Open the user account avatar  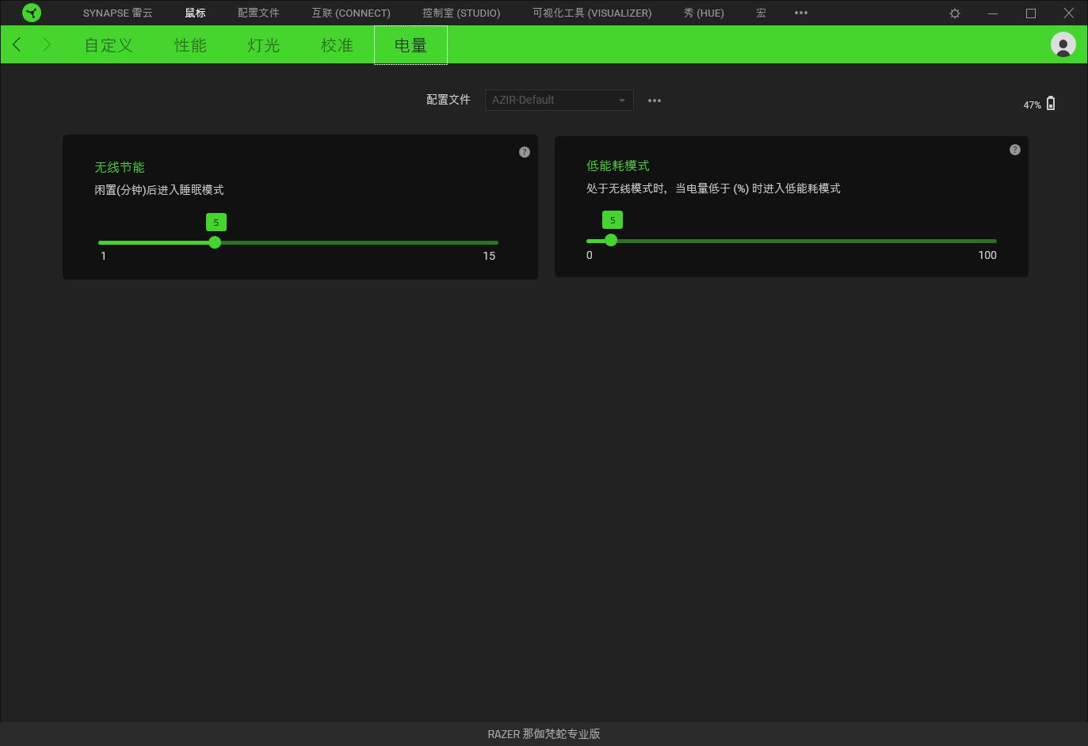pos(1063,44)
